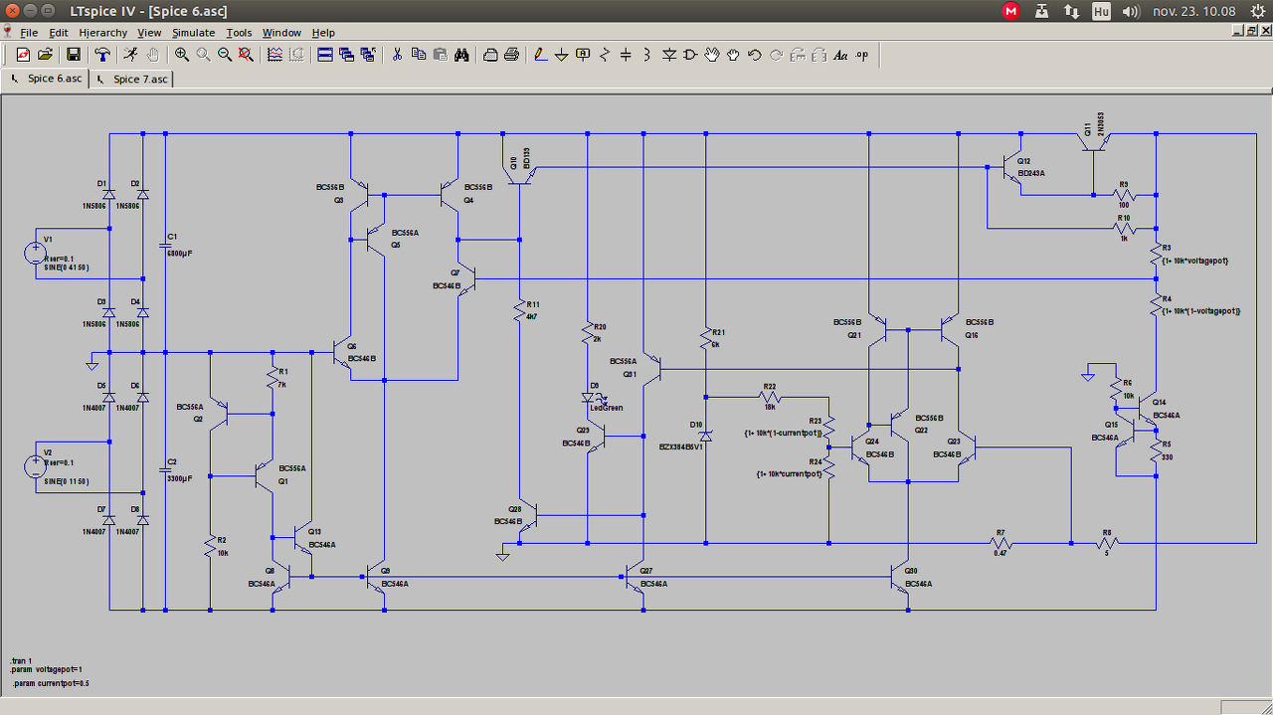
Task: Click capacitor C1 6800µF label
Action: pos(180,254)
